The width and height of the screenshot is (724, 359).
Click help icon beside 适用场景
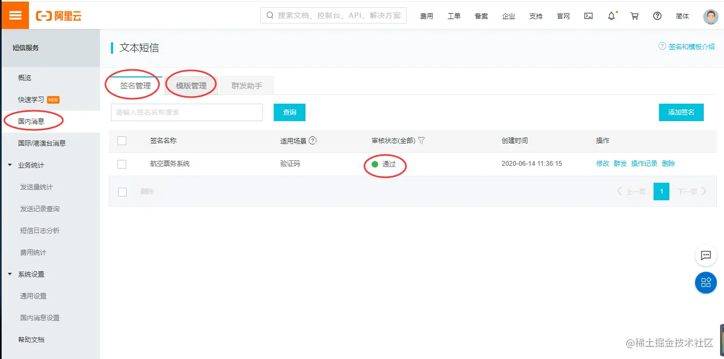pos(313,140)
